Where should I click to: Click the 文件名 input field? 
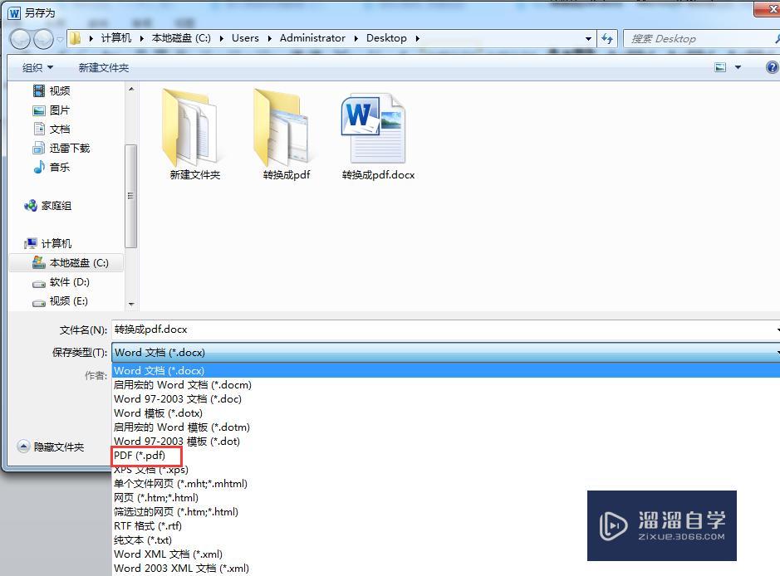[x=445, y=329]
